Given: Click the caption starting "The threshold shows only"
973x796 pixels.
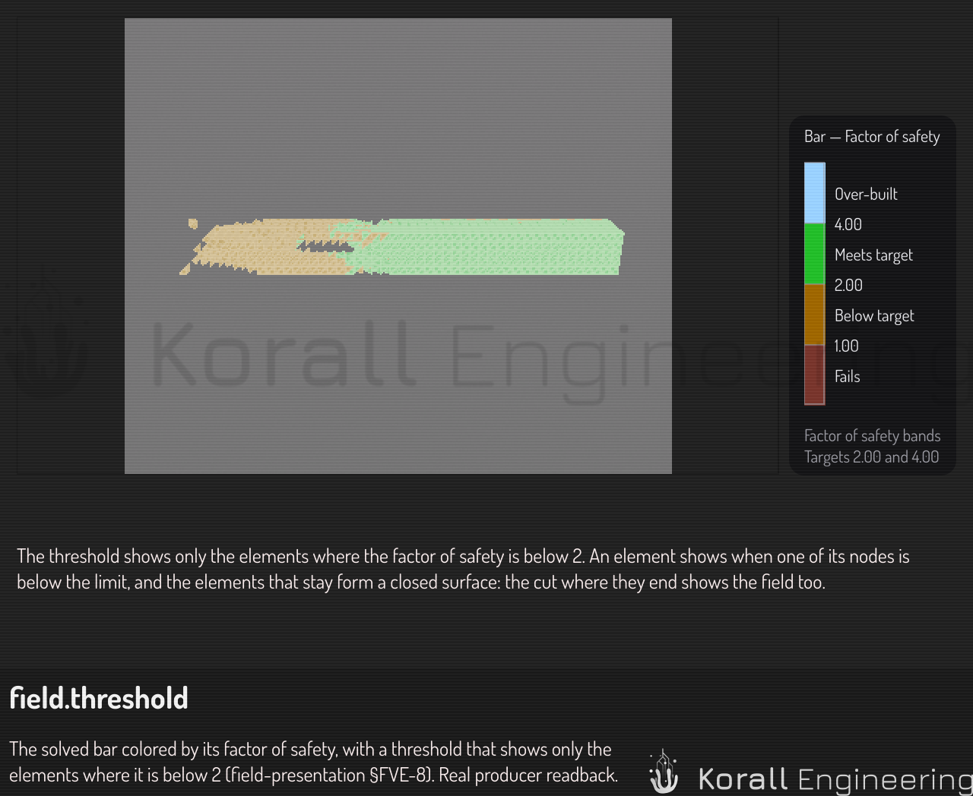Looking at the screenshot, I should [x=463, y=569].
